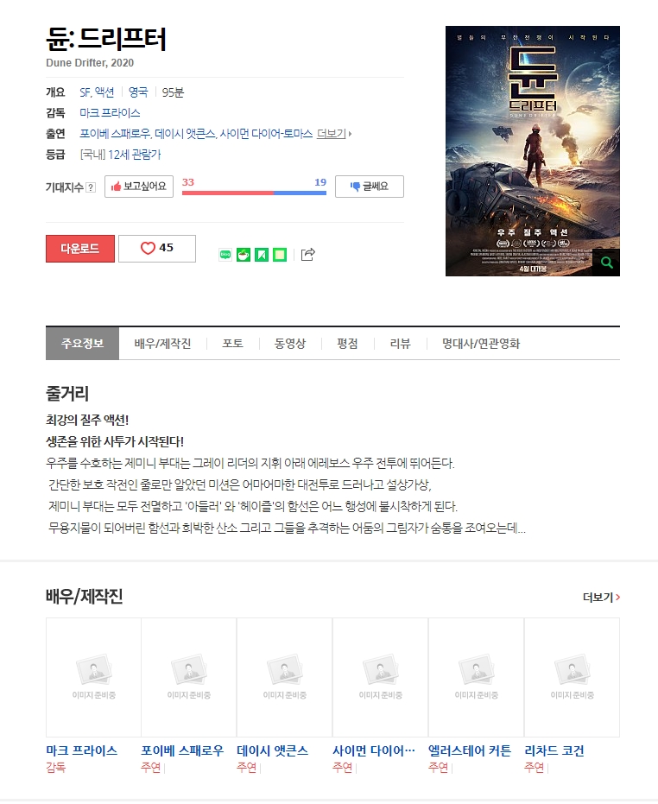Open director link 마크 프라이스 in info
The width and height of the screenshot is (658, 804).
point(110,113)
